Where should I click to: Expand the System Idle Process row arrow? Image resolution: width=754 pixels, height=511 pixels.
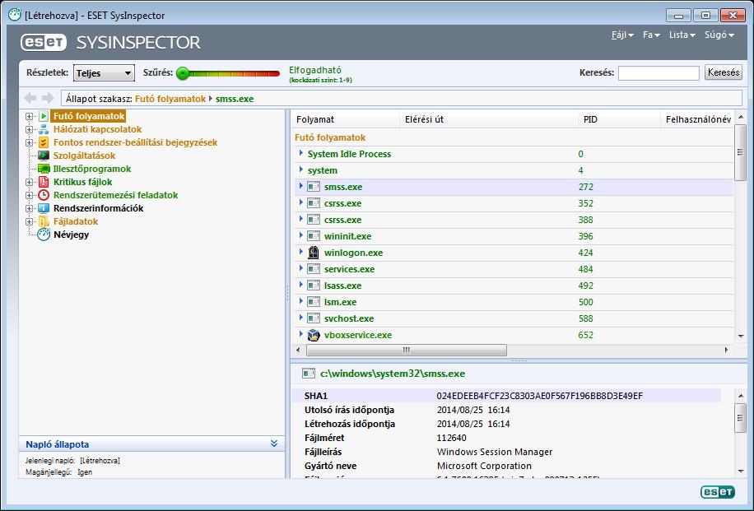tap(301, 153)
